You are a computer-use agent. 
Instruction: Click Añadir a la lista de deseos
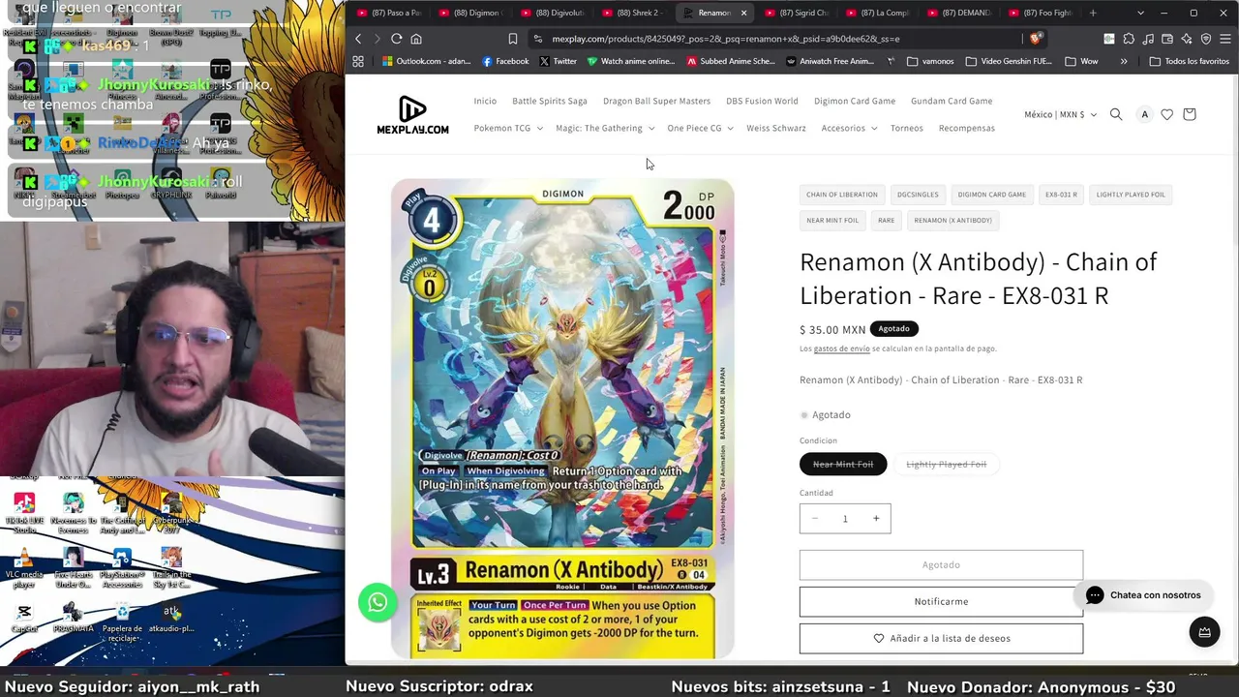(941, 638)
